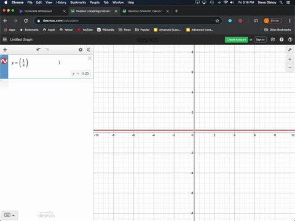
Task: Open the Chrome File menu
Action: pos(30,2)
